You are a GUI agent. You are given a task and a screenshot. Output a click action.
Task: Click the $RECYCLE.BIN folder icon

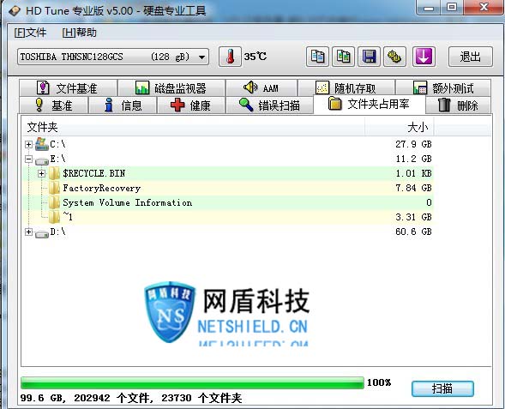click(x=54, y=173)
